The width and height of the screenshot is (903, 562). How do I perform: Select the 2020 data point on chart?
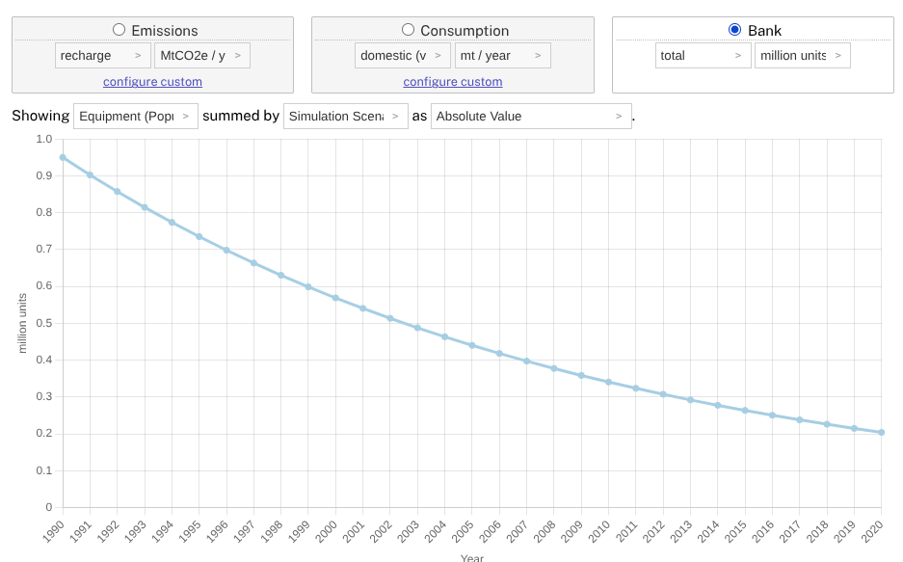click(x=883, y=433)
